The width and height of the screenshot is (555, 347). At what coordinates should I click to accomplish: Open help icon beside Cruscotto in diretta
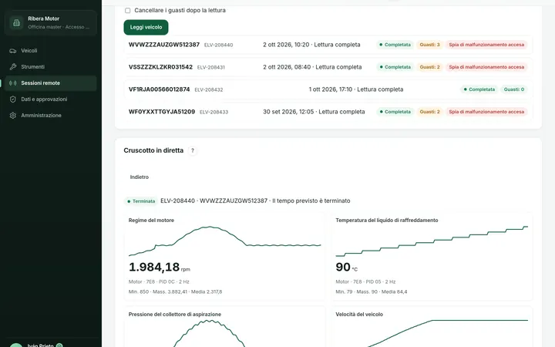click(192, 150)
